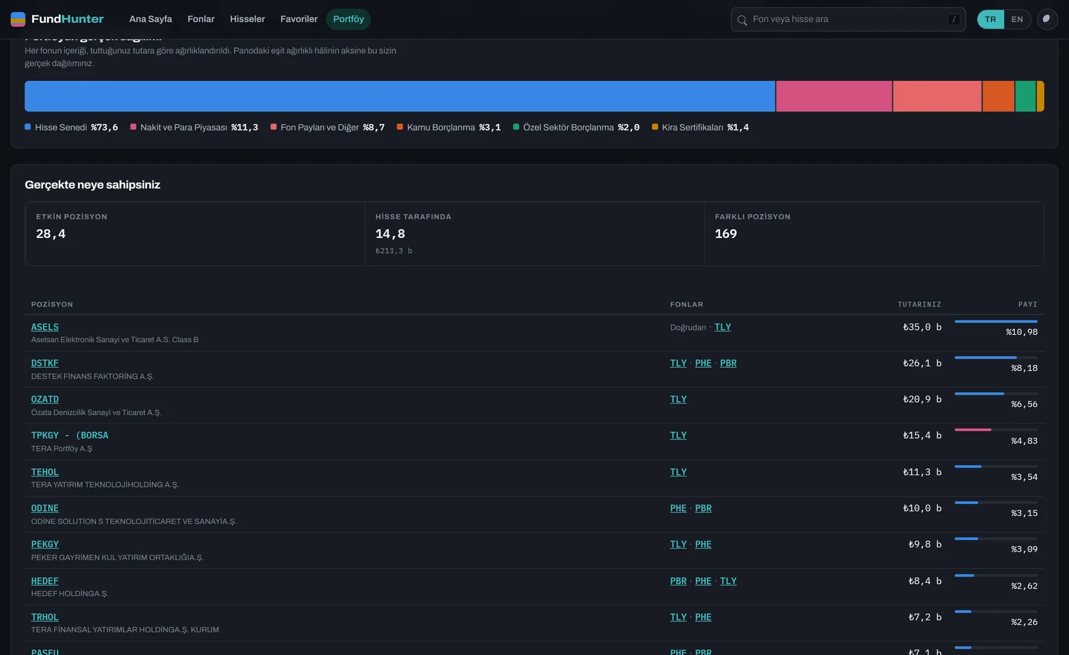This screenshot has height=655, width=1069.
Task: Open the Ana Sayfa nav item
Action: [150, 19]
